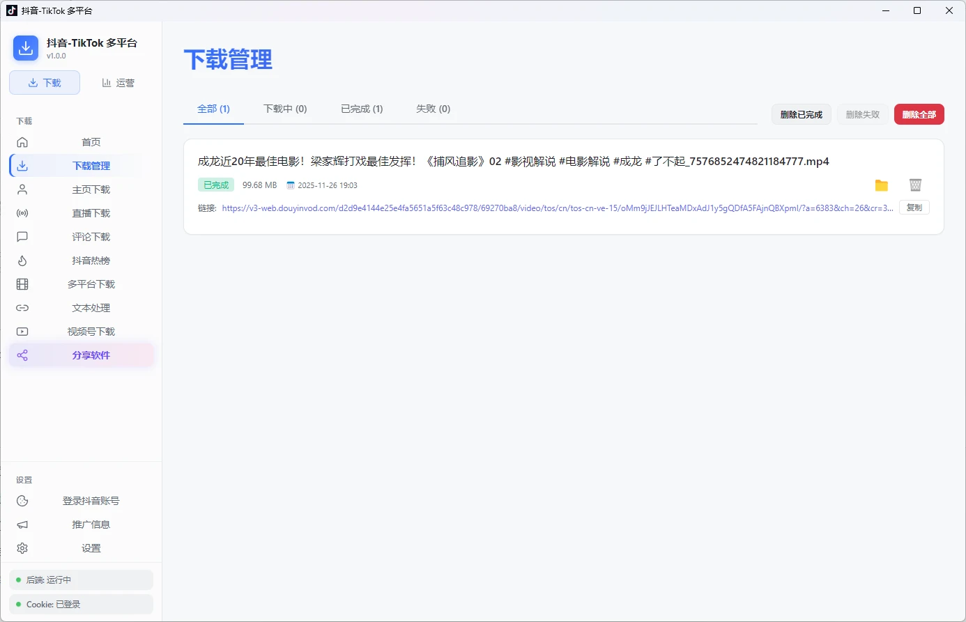This screenshot has width=966, height=622.
Task: Switch to the 下载 mode tab
Action: (45, 82)
